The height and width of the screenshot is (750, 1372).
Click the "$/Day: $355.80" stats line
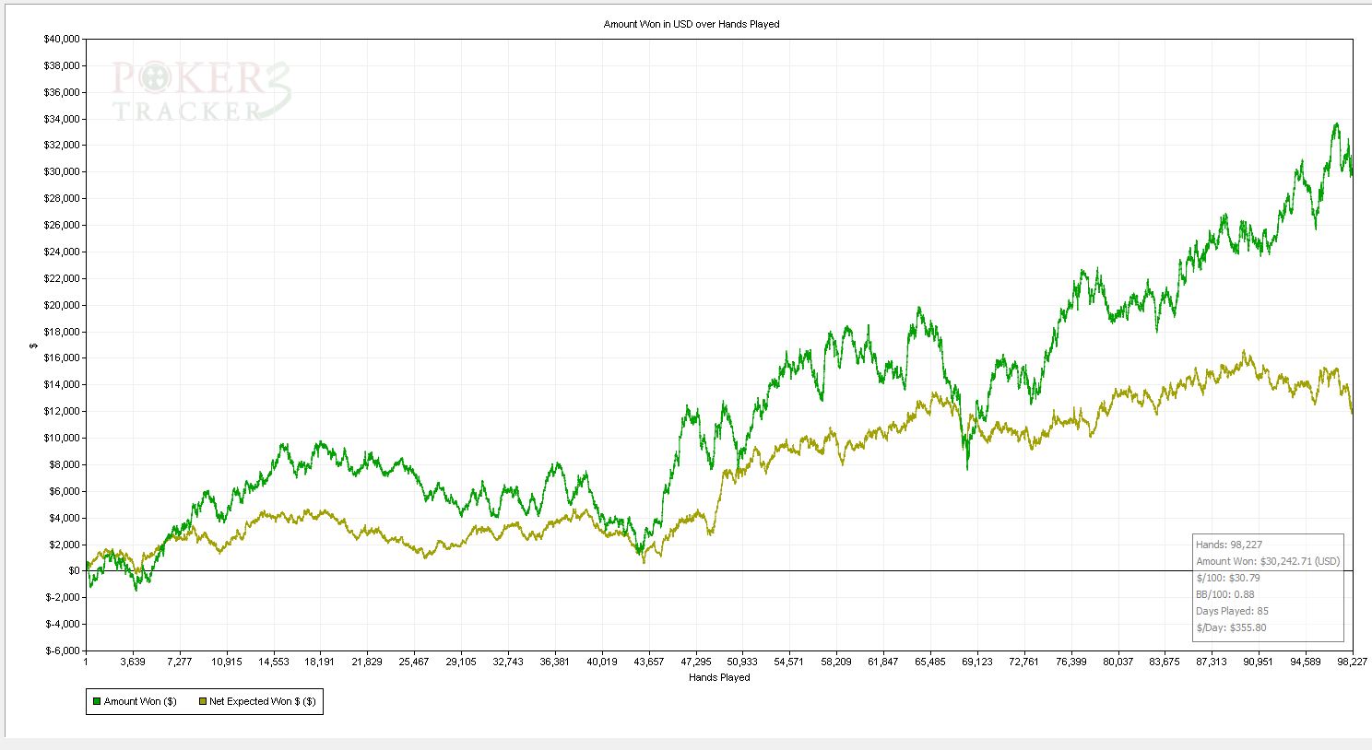(x=1231, y=627)
